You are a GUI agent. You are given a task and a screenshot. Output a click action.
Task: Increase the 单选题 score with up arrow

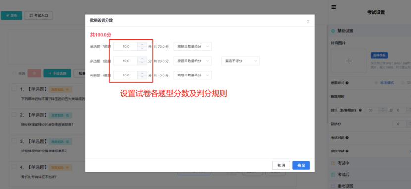coord(142,44)
